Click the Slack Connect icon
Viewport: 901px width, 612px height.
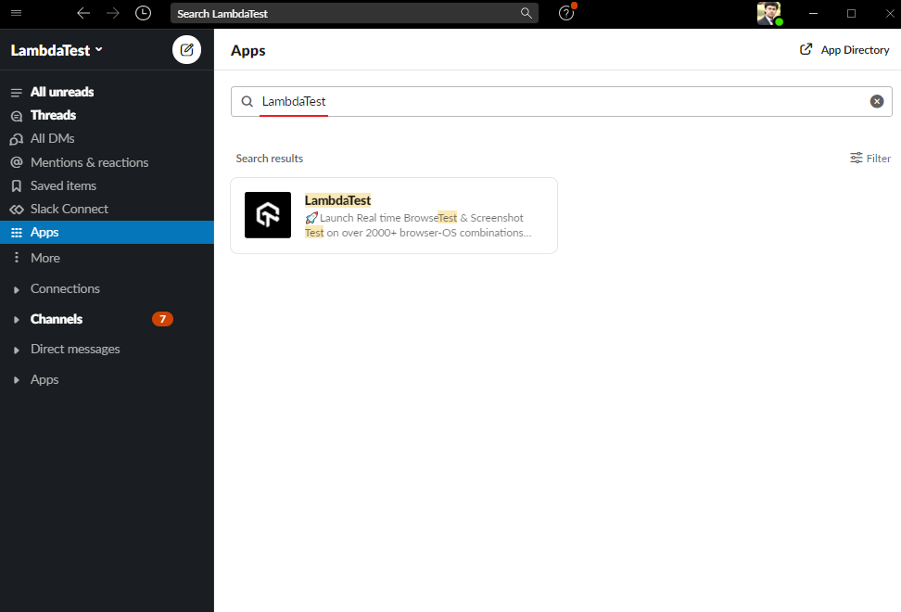pos(16,208)
